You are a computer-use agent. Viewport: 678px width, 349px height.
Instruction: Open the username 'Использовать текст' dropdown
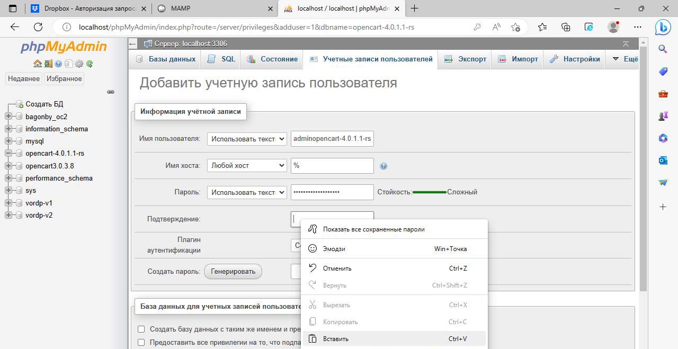click(x=247, y=139)
